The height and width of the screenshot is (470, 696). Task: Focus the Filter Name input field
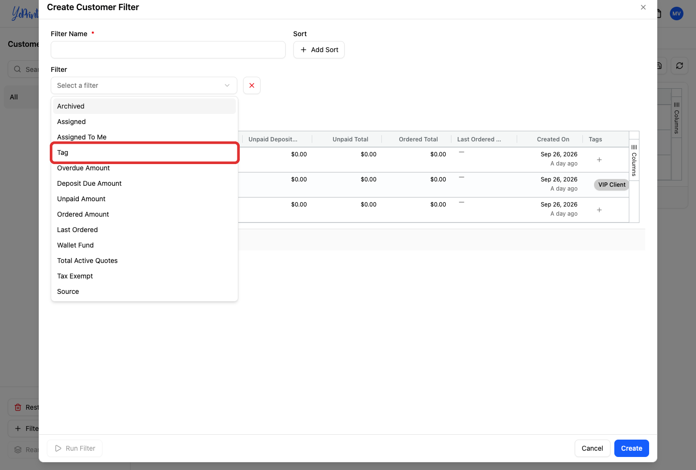click(168, 50)
